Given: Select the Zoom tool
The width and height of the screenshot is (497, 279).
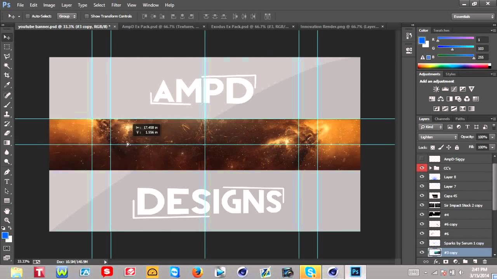Looking at the screenshot, I should point(7,220).
